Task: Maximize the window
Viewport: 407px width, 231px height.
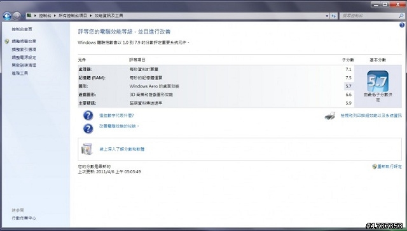Action: click(385, 4)
